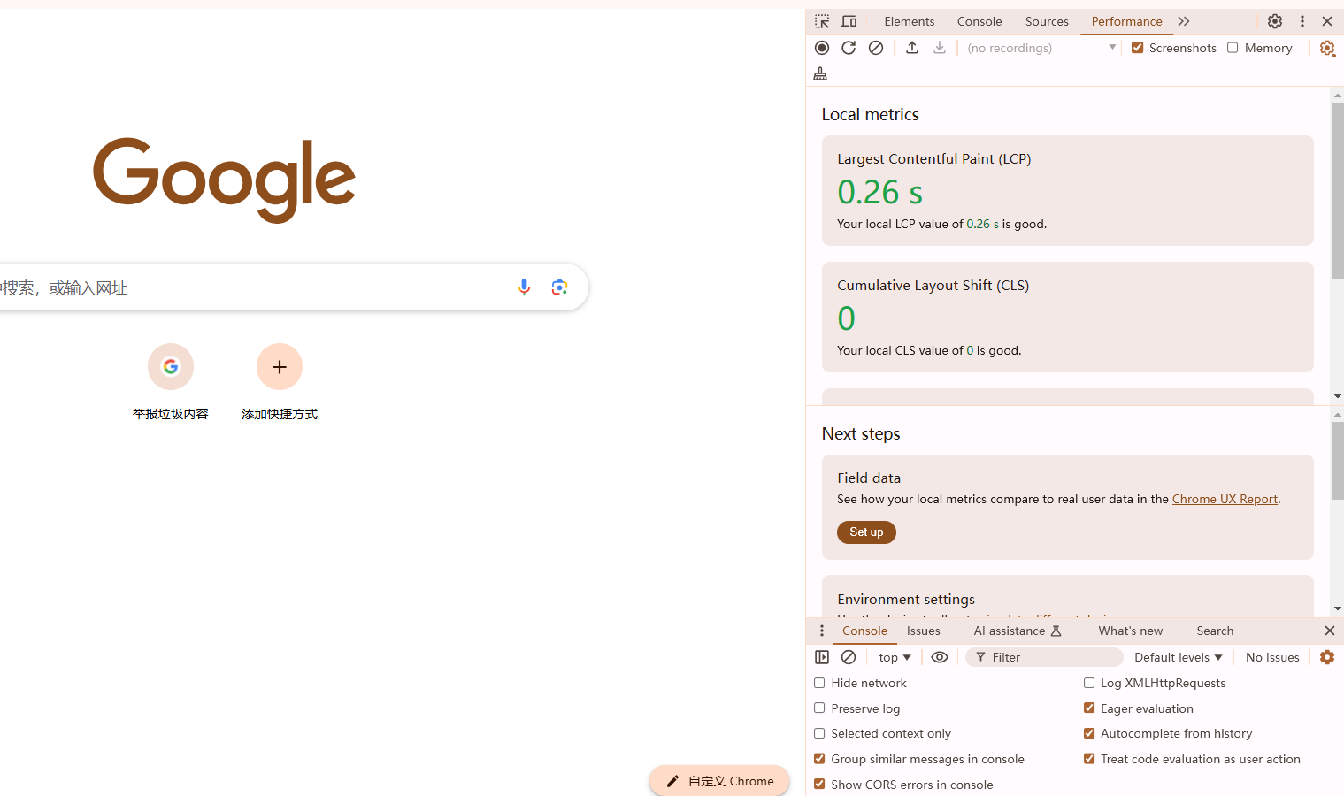The width and height of the screenshot is (1344, 796).
Task: Upload a saved performance profile
Action: tap(912, 48)
